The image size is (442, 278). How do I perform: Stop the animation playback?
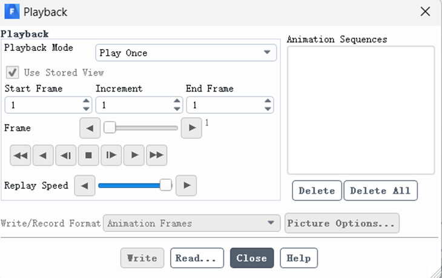[x=88, y=156]
